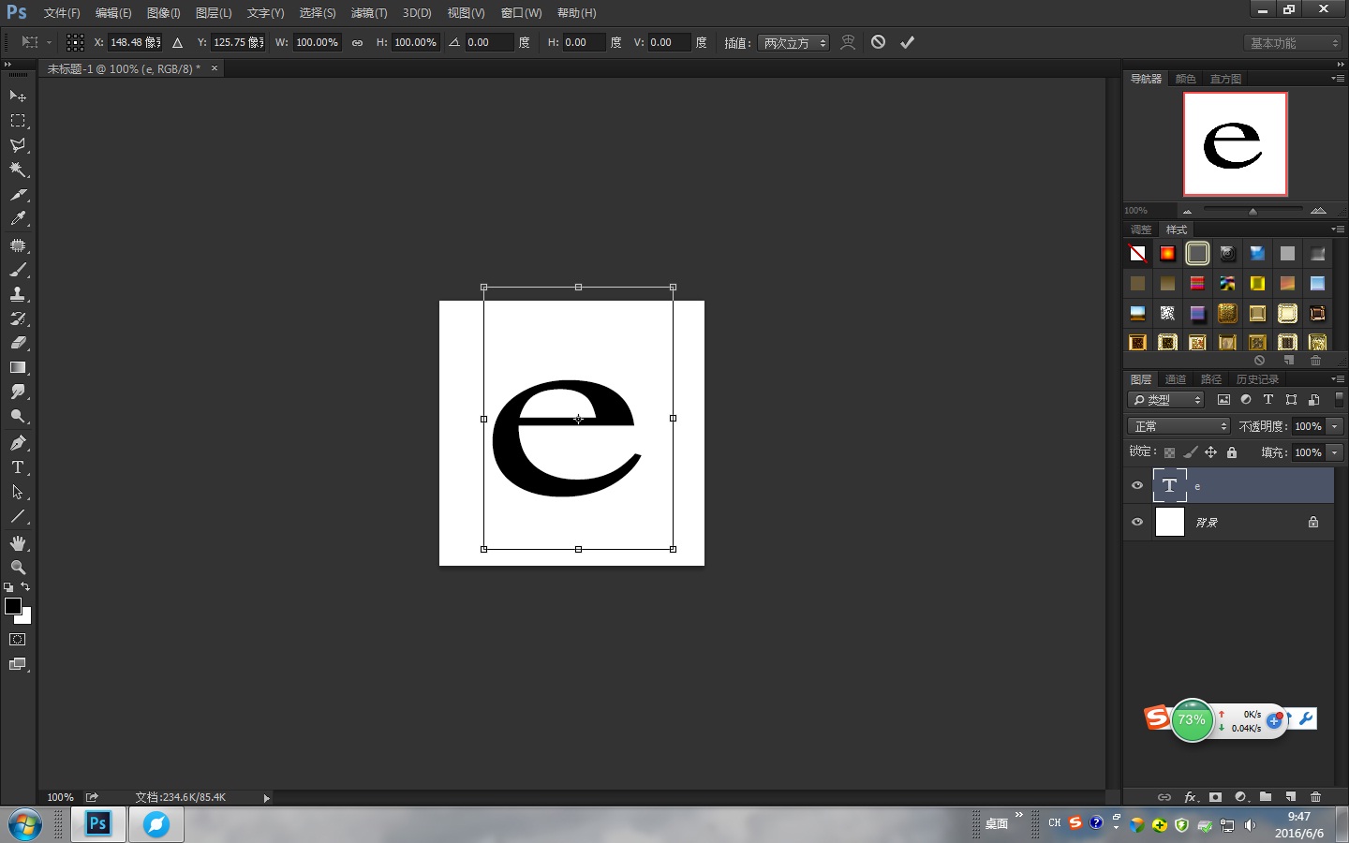Screen dimensions: 1349x843
Task: Delete the current layer
Action: click(1316, 797)
